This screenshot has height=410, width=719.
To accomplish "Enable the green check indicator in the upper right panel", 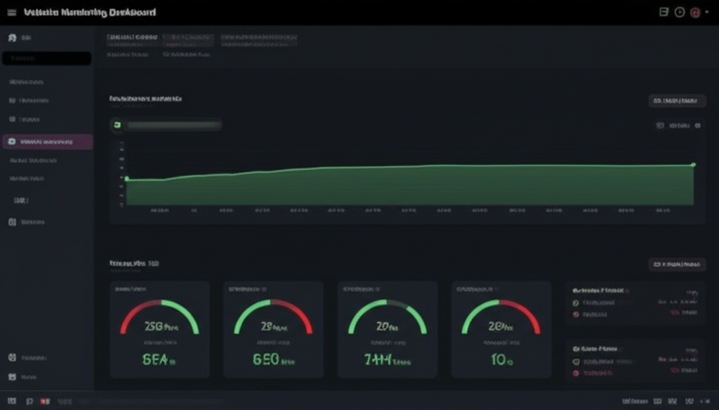I will (x=575, y=303).
